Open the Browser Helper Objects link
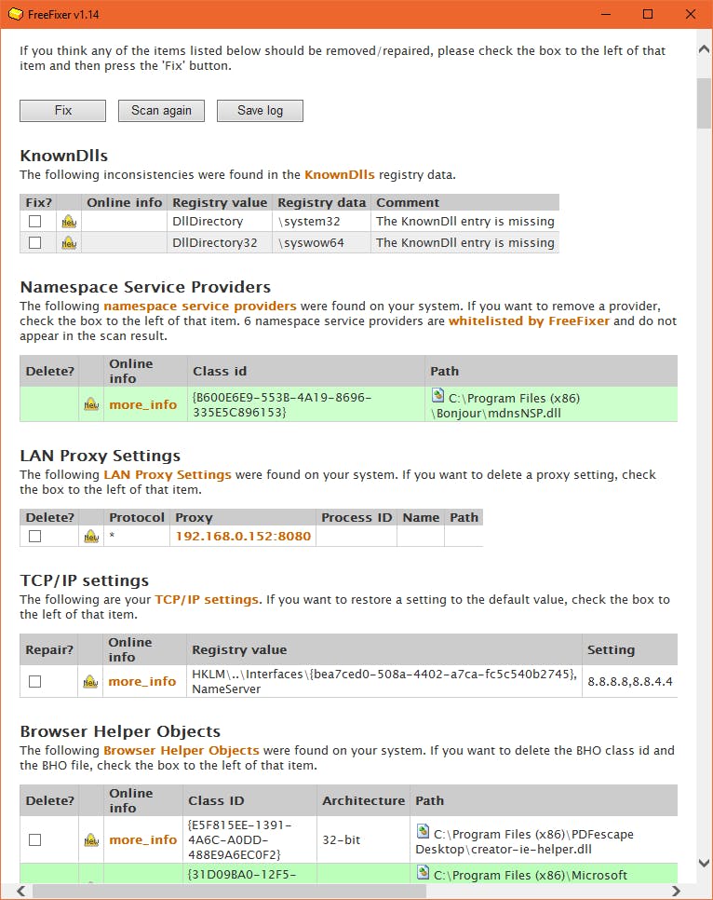The height and width of the screenshot is (900, 713). pyautogui.click(x=181, y=750)
